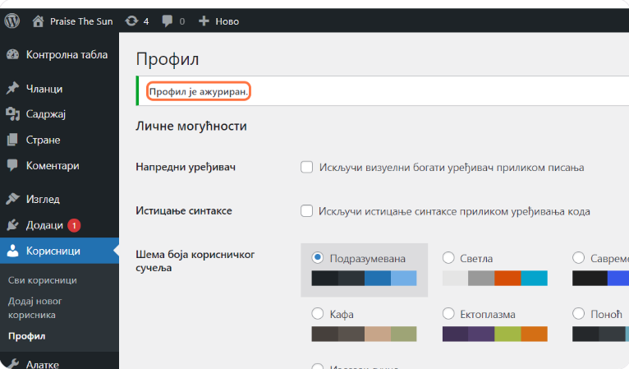The width and height of the screenshot is (629, 369).
Task: Enable Искључи визуелни богати уређивач checkbox
Action: pyautogui.click(x=306, y=168)
